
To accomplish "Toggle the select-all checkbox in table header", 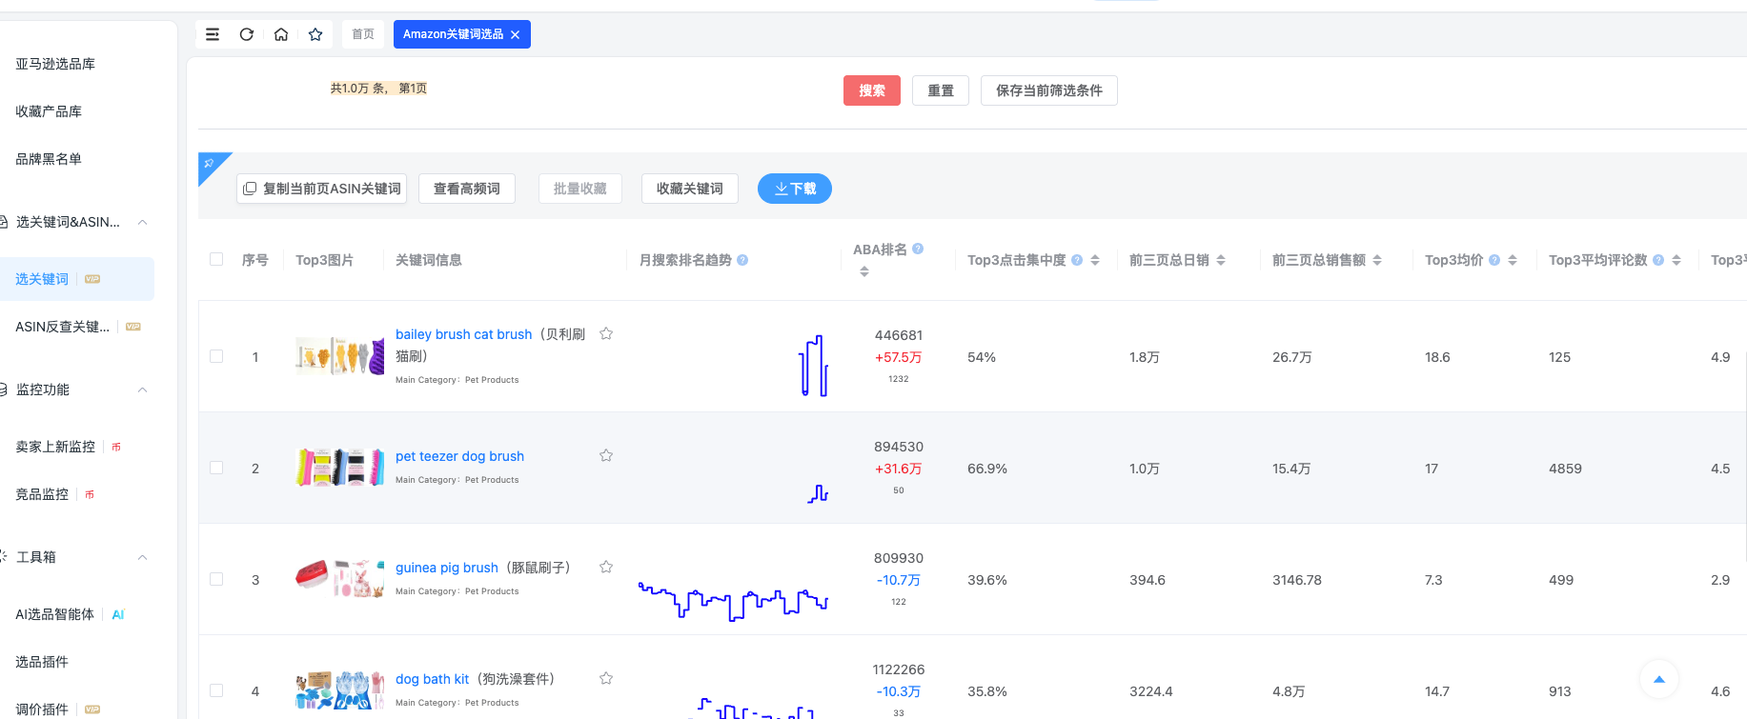I will tap(216, 259).
